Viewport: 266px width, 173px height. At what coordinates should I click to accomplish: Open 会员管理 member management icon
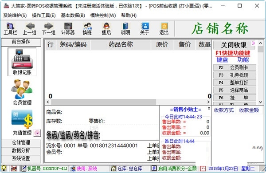click(x=22, y=92)
